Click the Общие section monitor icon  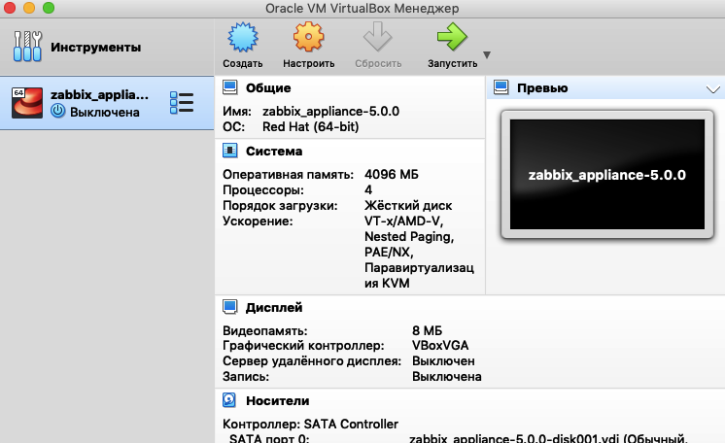229,87
